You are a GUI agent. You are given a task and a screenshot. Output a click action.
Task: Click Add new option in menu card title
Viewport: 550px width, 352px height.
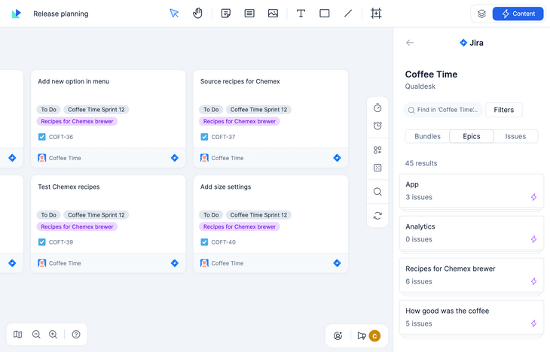pos(73,81)
